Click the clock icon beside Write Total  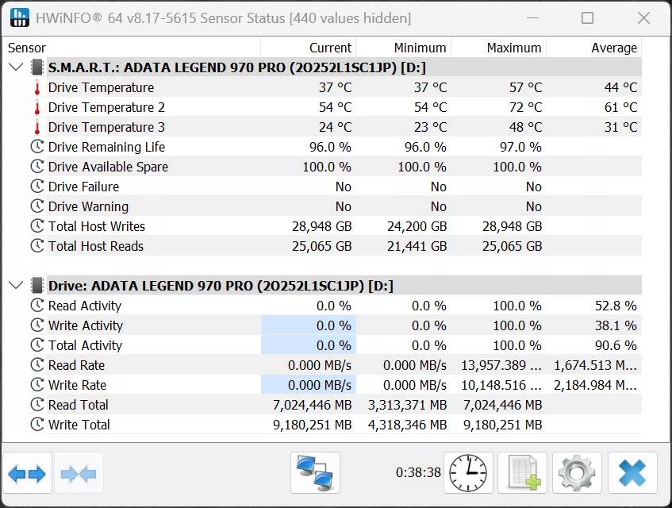click(x=37, y=425)
